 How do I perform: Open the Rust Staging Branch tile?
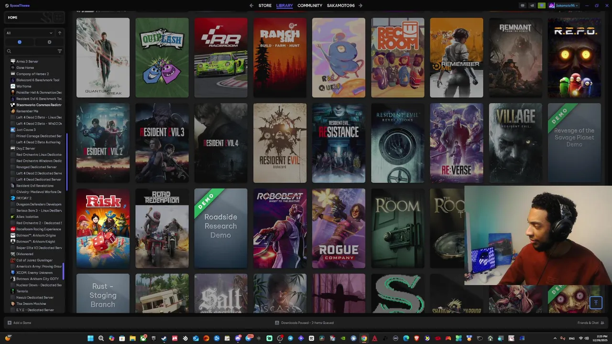pyautogui.click(x=103, y=293)
